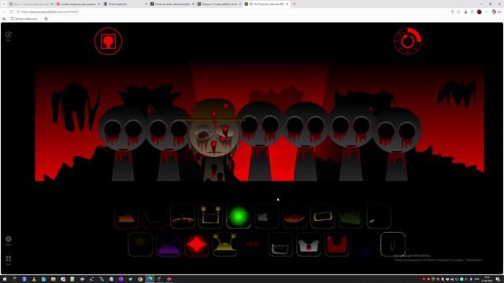Select the small white stick sound icon
The image size is (504, 283).
[x=379, y=217]
